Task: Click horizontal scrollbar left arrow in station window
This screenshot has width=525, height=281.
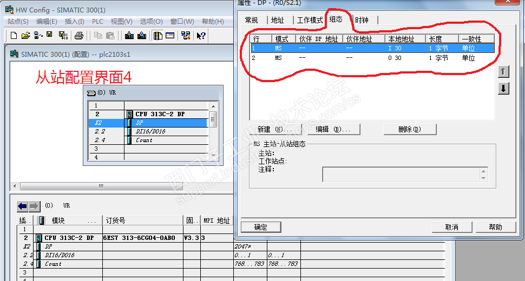Action: point(15,186)
